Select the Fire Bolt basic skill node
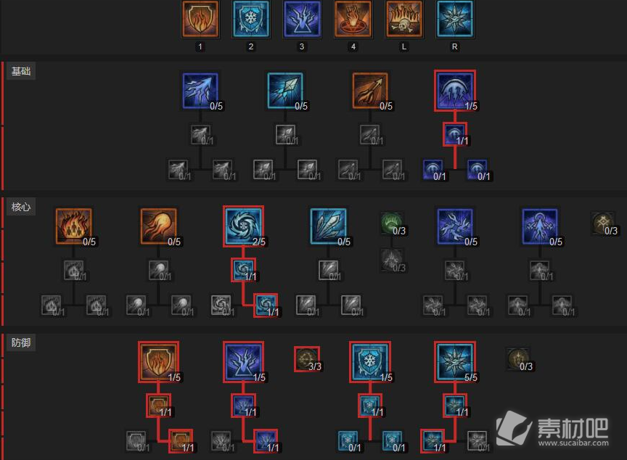This screenshot has width=627, height=460. tap(370, 91)
